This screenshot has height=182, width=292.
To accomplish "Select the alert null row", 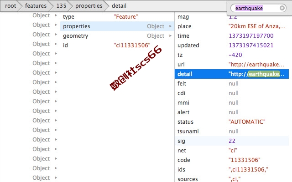I will pyautogui.click(x=232, y=112).
